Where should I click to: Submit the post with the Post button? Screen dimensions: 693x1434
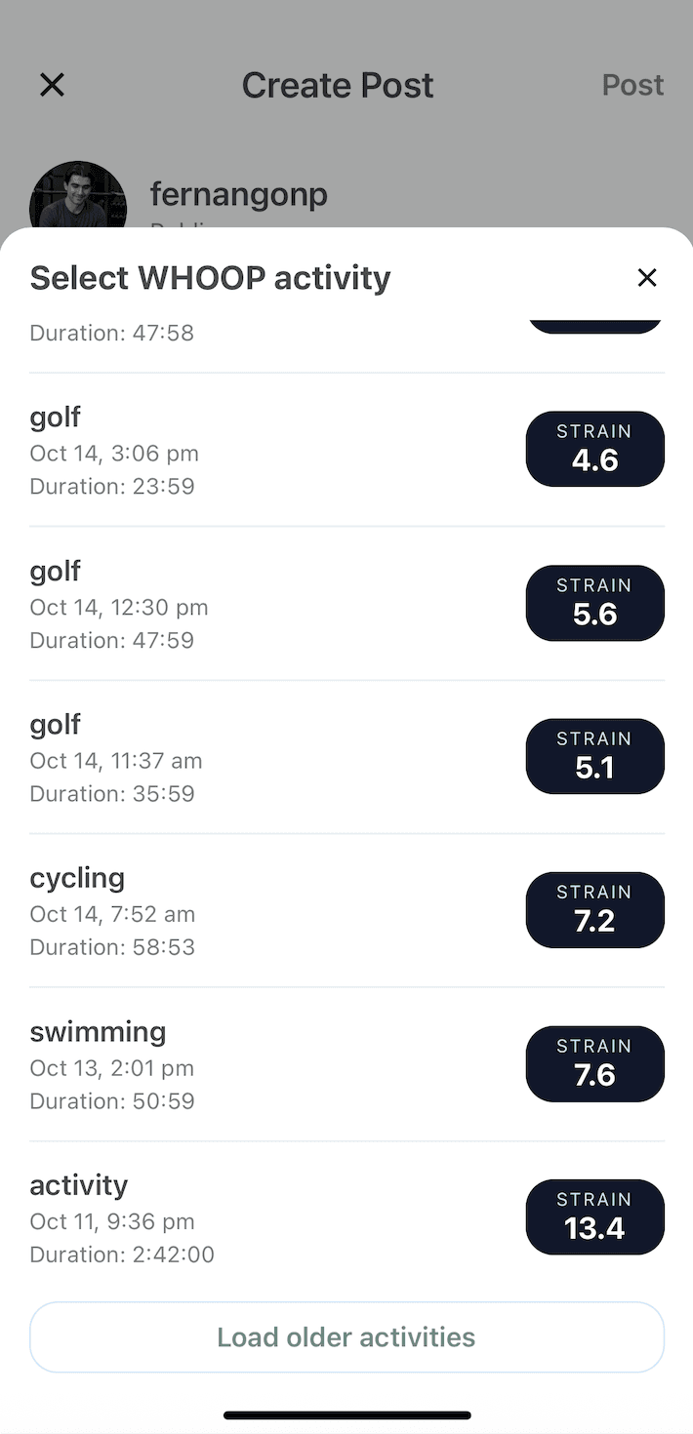click(x=632, y=85)
